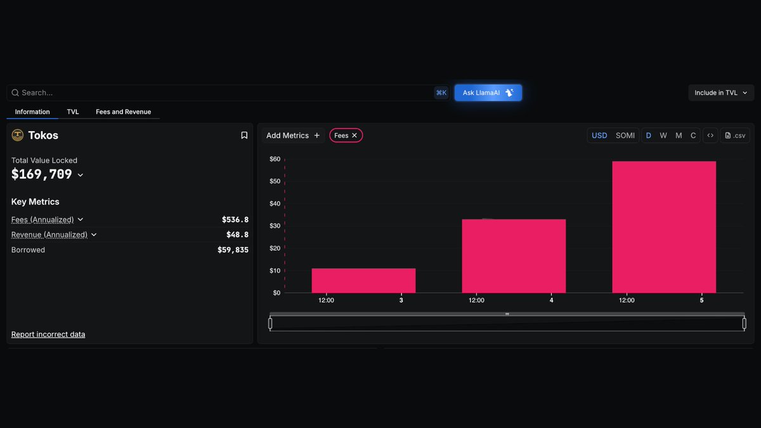The height and width of the screenshot is (428, 761).
Task: Select weekly (W) chart grouping
Action: (663, 135)
